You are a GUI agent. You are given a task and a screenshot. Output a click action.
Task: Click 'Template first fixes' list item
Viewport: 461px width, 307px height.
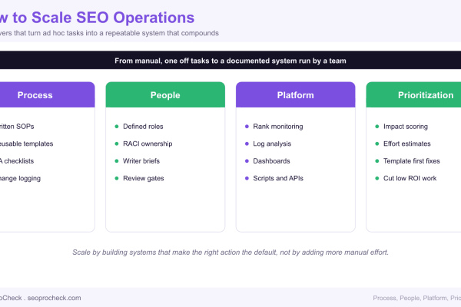[412, 161]
